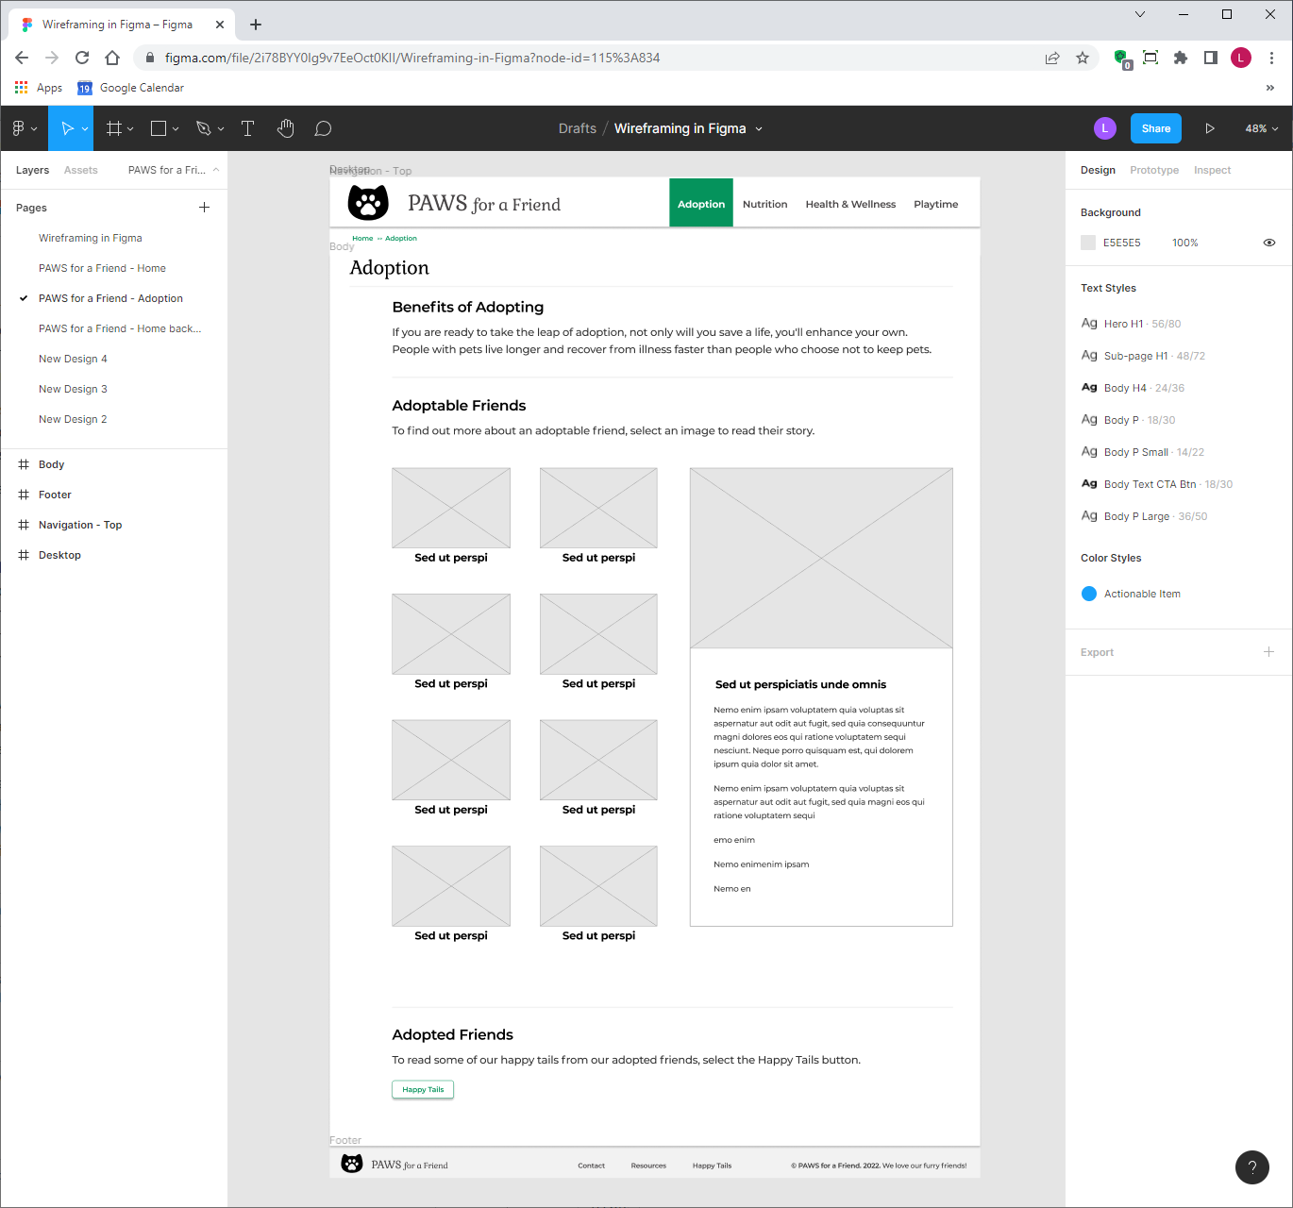
Task: Select the Text tool
Action: click(x=247, y=127)
